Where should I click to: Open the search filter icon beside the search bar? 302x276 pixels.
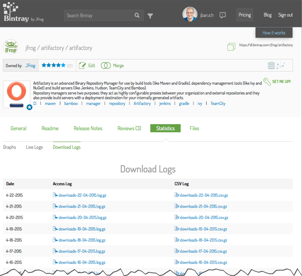tap(150, 15)
